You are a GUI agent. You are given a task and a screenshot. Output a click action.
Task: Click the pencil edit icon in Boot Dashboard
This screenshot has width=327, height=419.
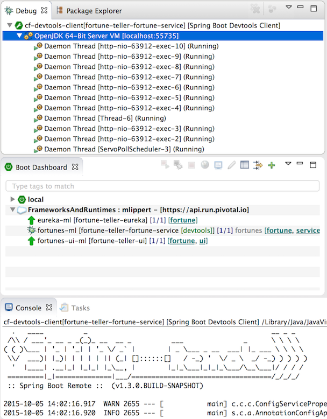(232, 165)
